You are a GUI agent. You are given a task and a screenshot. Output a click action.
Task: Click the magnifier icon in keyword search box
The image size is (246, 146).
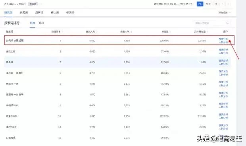[227, 23]
